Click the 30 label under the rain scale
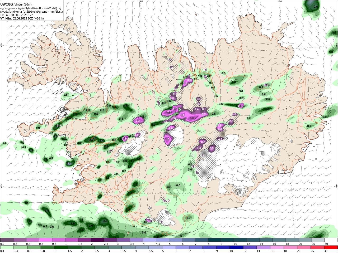The image size is (338, 253). tap(326, 251)
